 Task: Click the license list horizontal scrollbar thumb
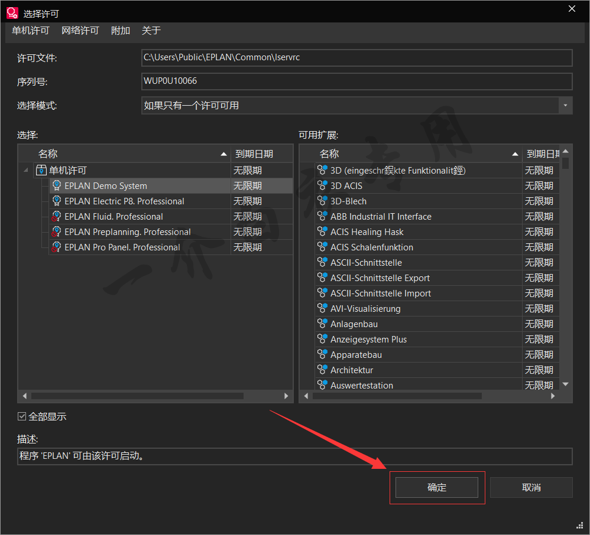pos(137,396)
